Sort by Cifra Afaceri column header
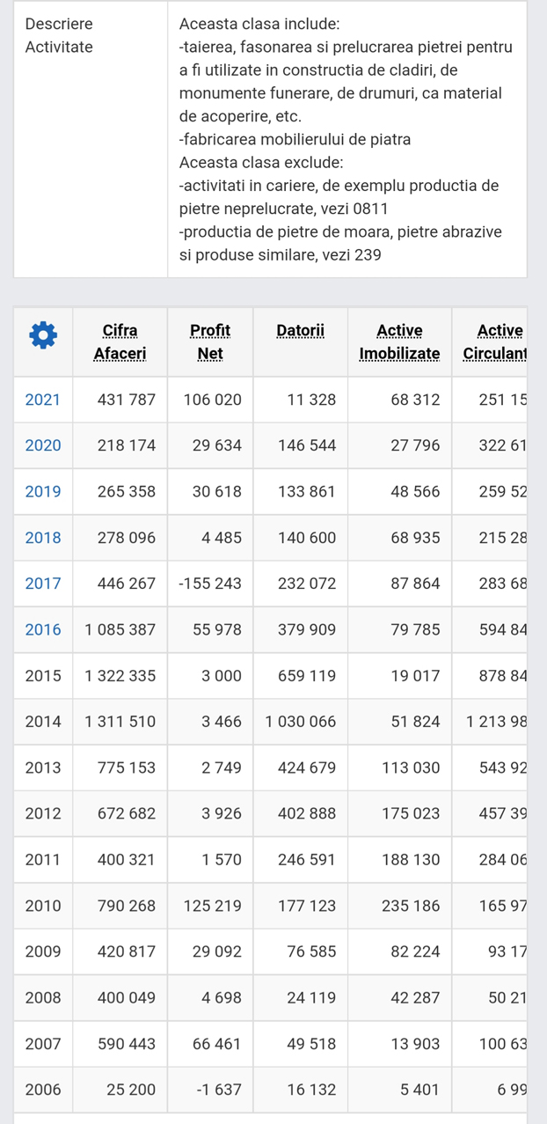Screen dimensions: 547x1124 [x=120, y=342]
